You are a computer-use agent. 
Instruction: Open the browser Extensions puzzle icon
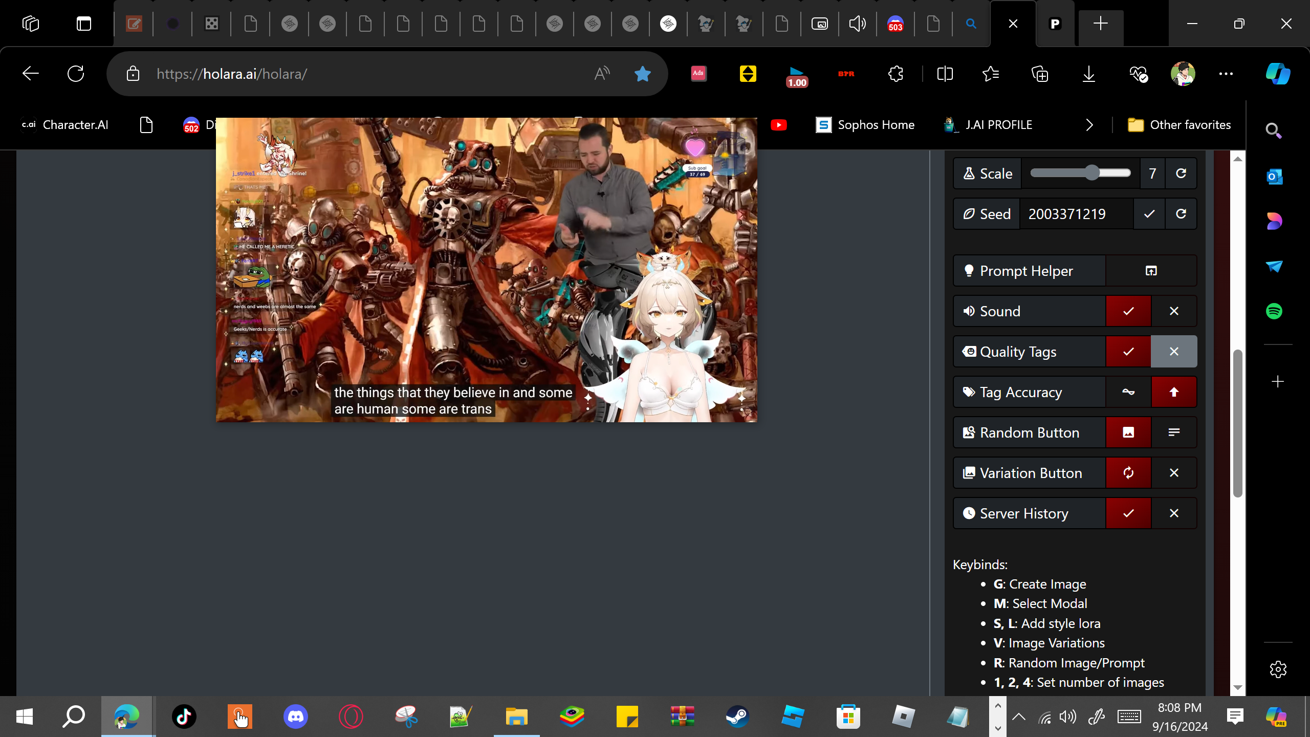click(896, 74)
